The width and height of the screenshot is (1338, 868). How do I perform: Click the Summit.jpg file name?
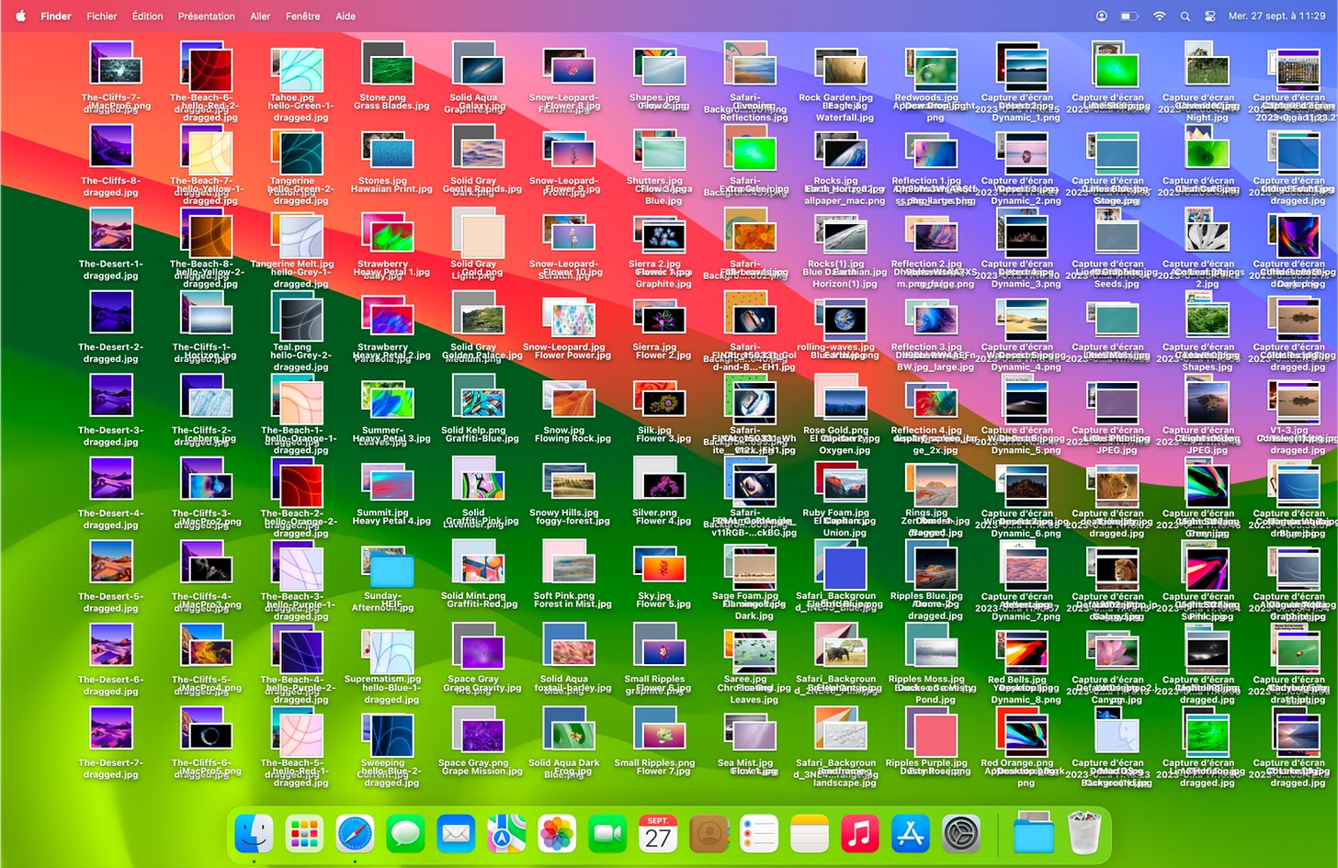382,513
